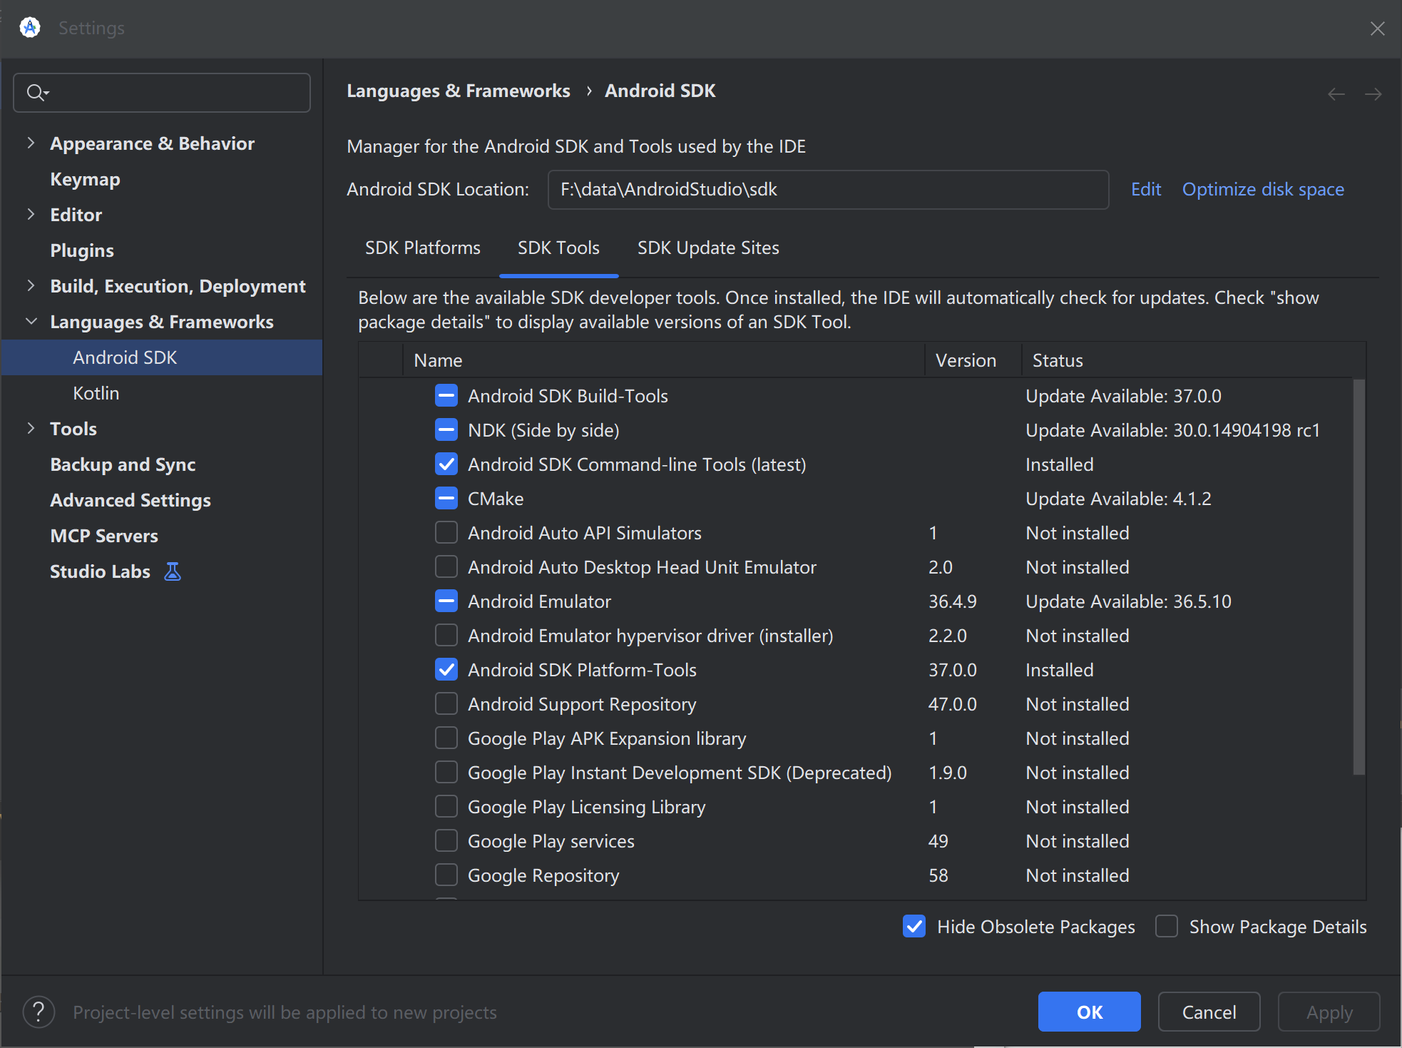The width and height of the screenshot is (1402, 1048).
Task: Enable Show Package Details
Action: point(1167,927)
